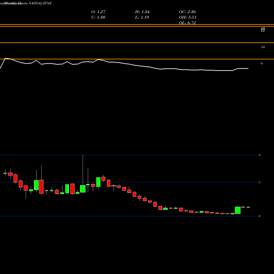Click the OH: 5.51 reading
Viewport: 274px width, 274px height.
coord(187,18)
